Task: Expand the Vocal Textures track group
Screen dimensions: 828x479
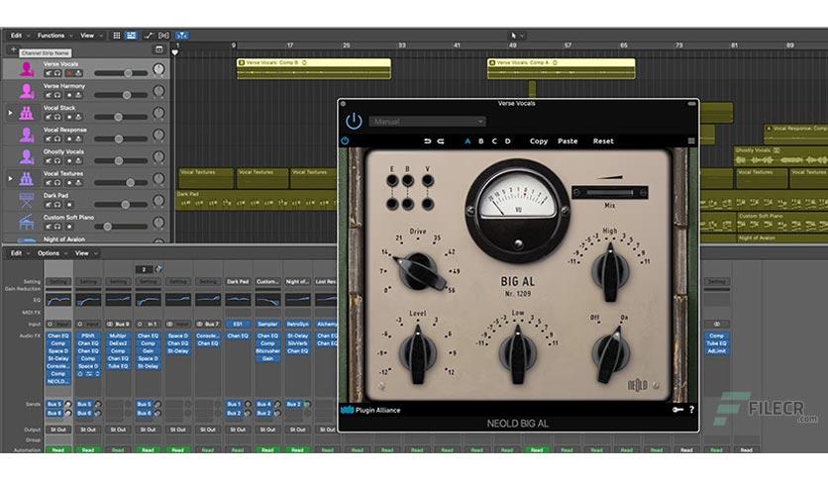Action: [10, 178]
